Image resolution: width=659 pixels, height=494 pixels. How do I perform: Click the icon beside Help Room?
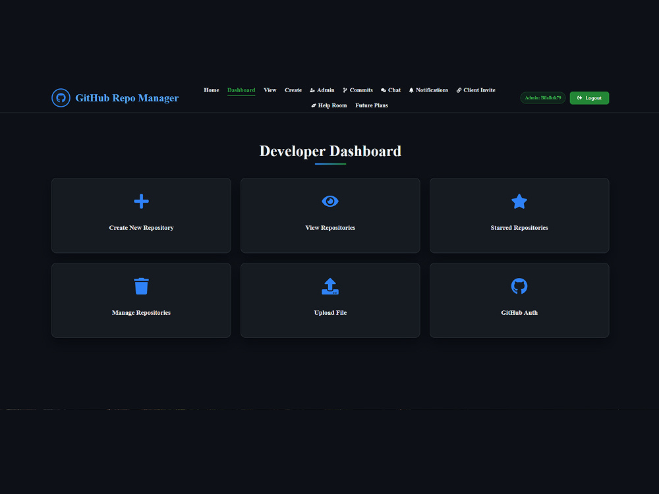coord(314,105)
